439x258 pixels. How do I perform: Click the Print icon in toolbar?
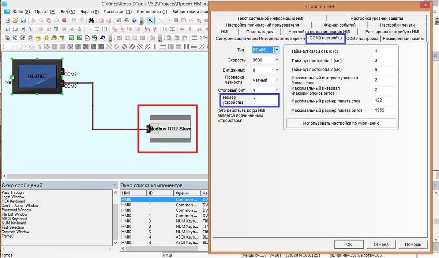(x=109, y=20)
